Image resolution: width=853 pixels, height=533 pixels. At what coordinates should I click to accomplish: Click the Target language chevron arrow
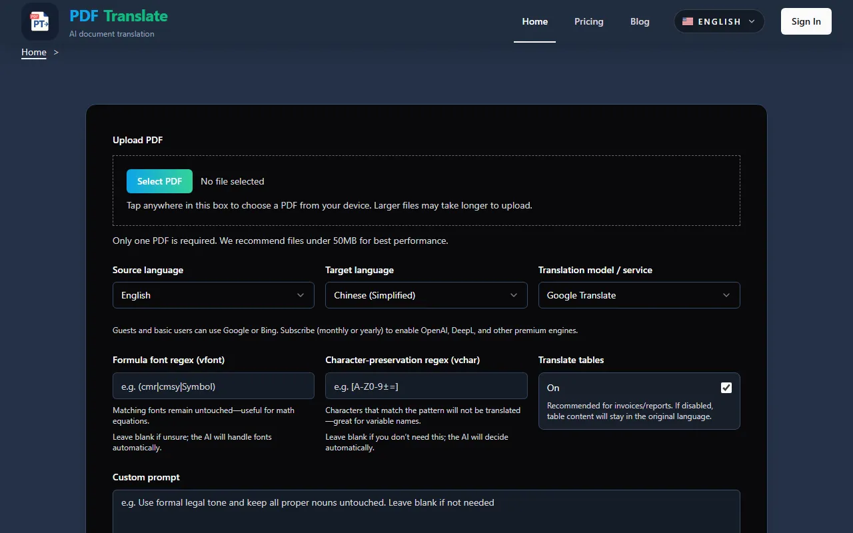click(x=514, y=295)
